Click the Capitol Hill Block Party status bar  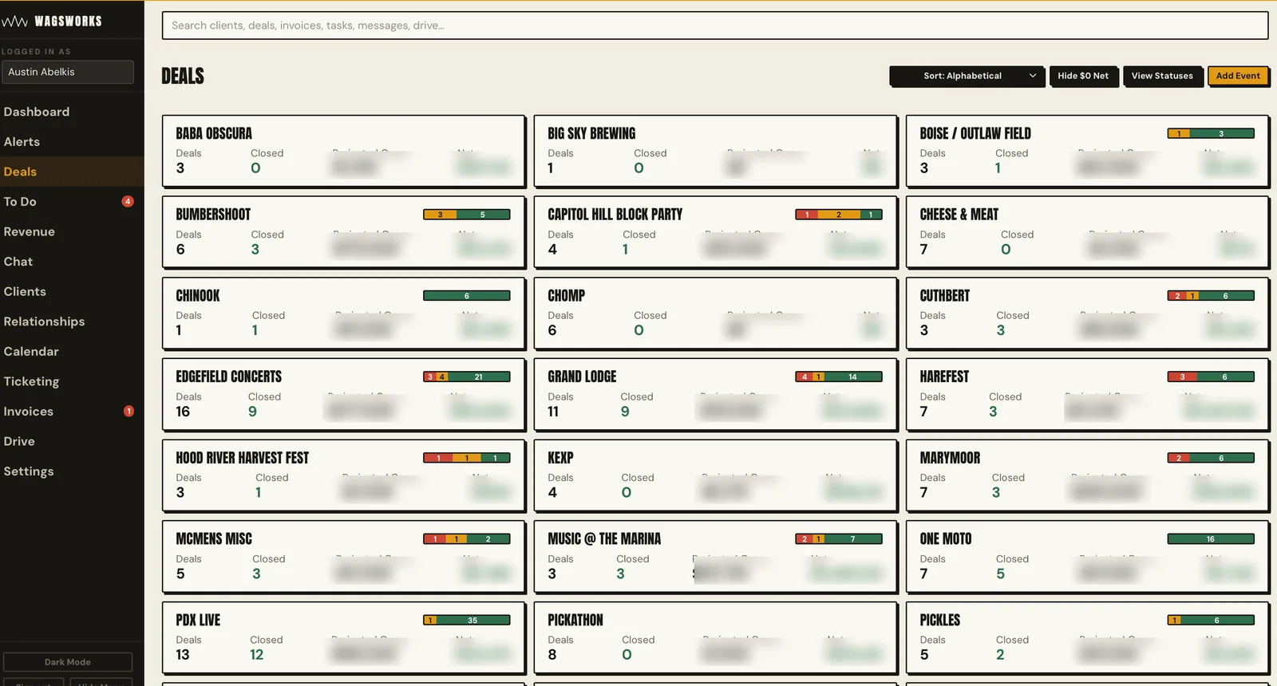(839, 215)
